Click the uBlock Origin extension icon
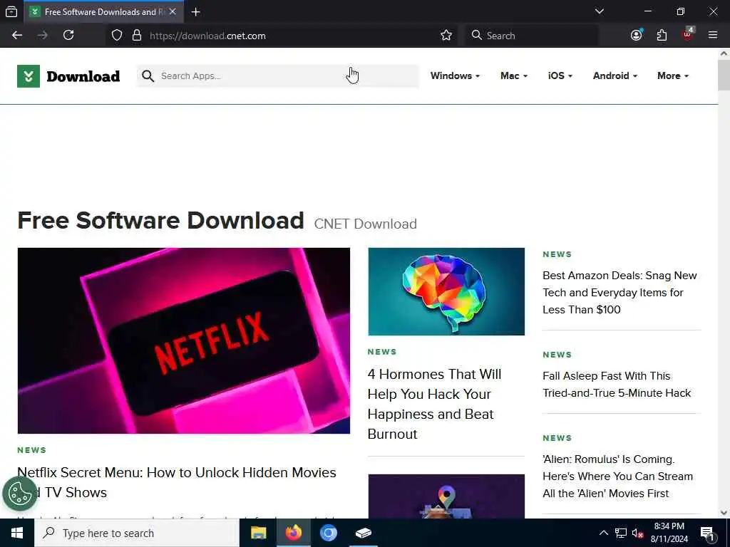 click(x=688, y=34)
